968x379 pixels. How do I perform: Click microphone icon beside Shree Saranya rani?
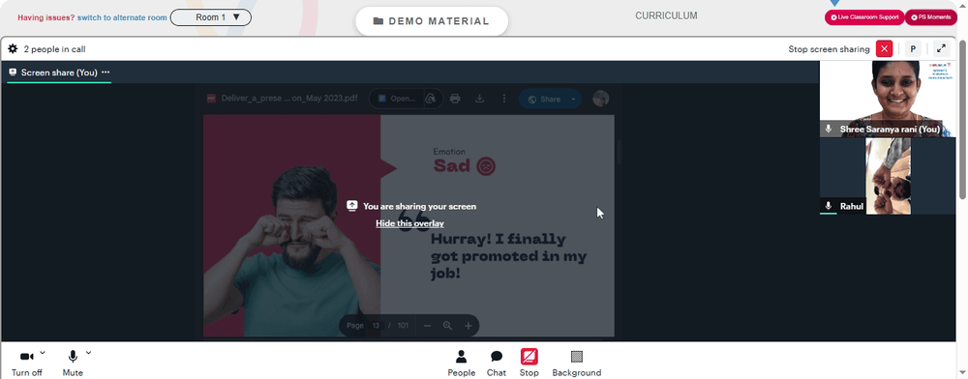(x=829, y=130)
